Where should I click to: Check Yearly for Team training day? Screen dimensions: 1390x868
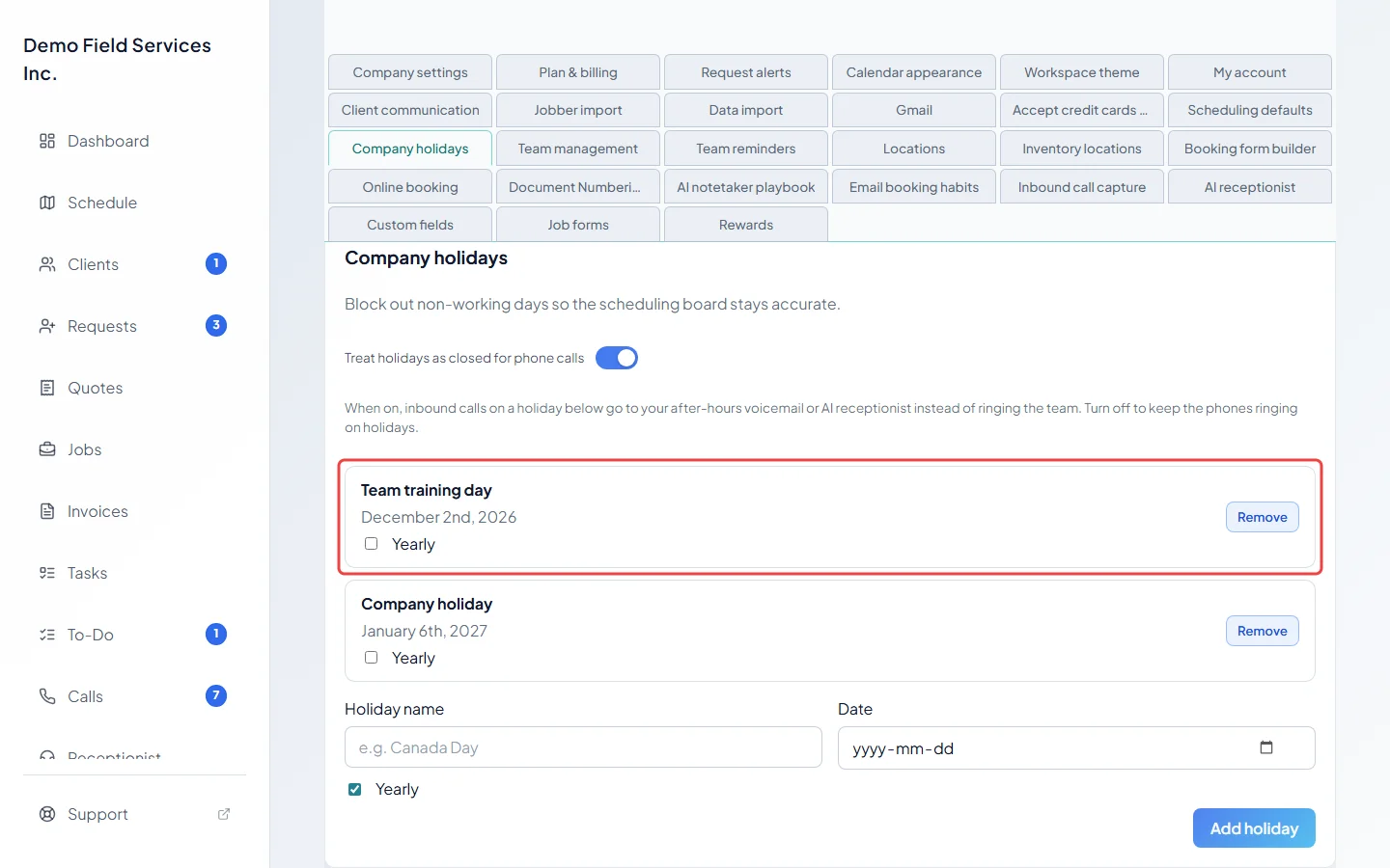(x=371, y=544)
